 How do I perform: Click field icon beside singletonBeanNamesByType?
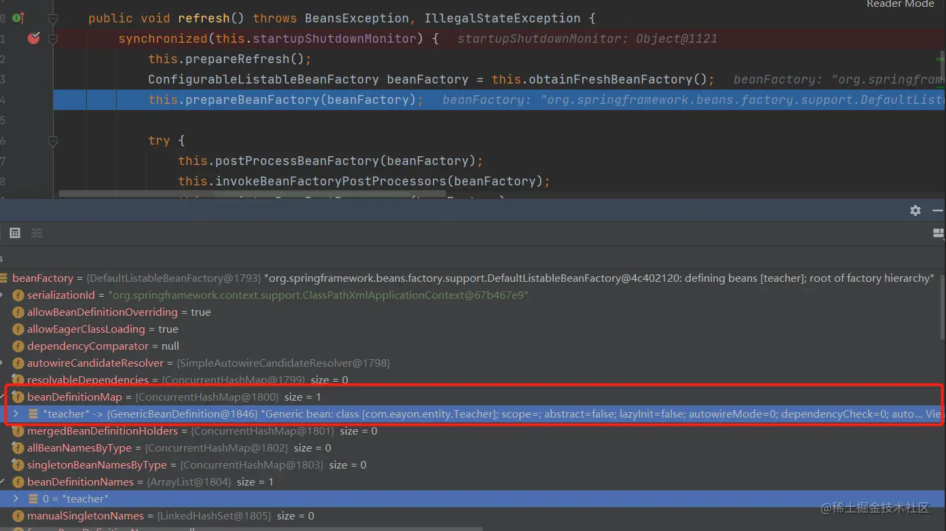(18, 465)
